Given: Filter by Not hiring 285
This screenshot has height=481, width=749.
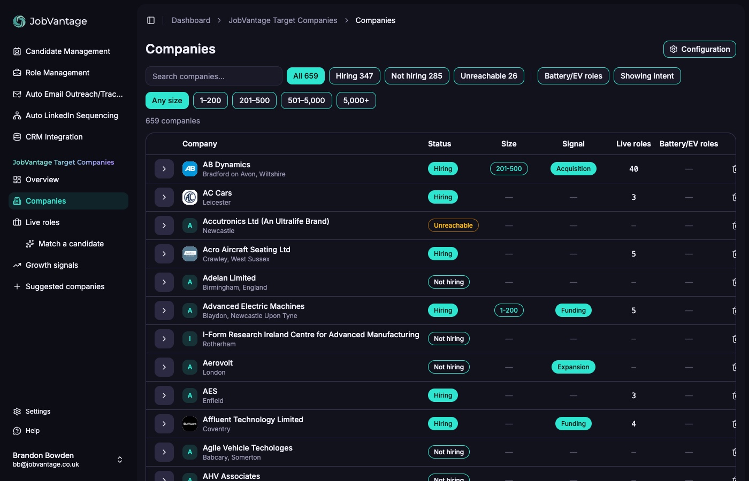Looking at the screenshot, I should 417,76.
